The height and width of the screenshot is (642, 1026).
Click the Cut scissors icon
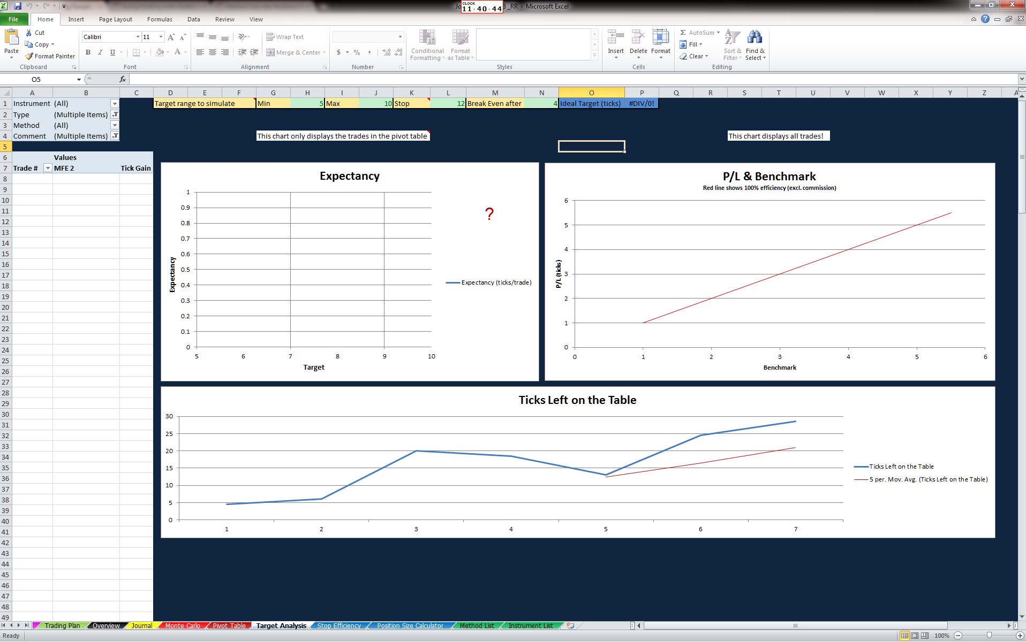[x=29, y=33]
